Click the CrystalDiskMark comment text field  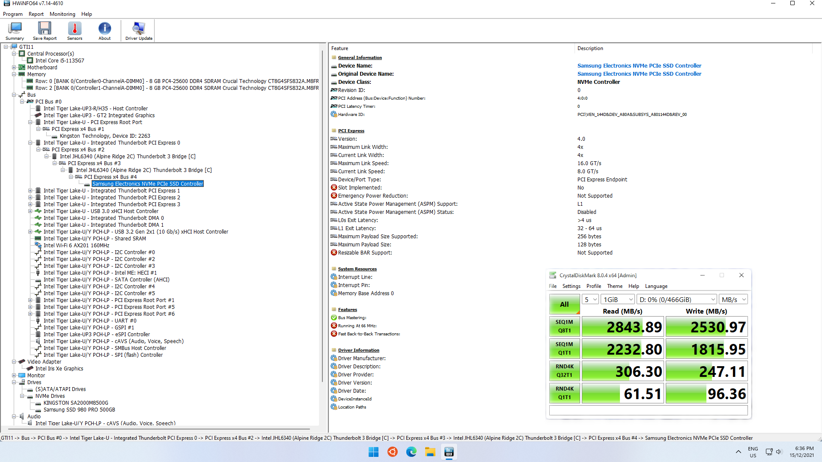648,410
